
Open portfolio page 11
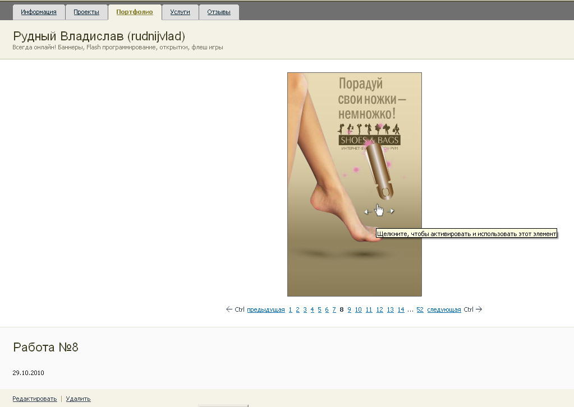369,309
